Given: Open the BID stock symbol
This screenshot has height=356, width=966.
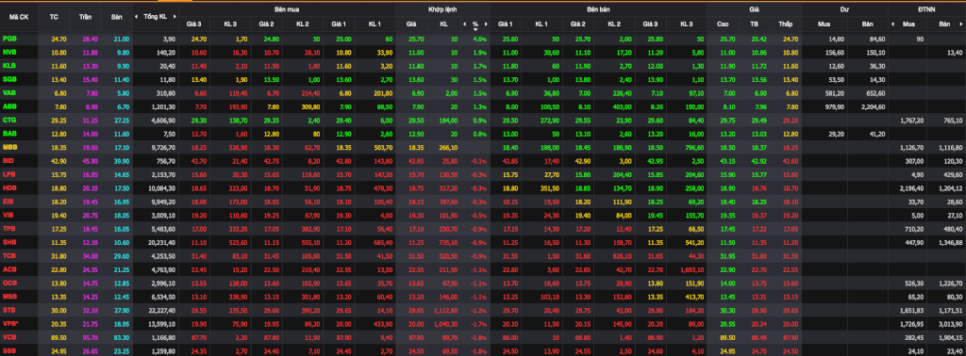Looking at the screenshot, I should (8, 160).
